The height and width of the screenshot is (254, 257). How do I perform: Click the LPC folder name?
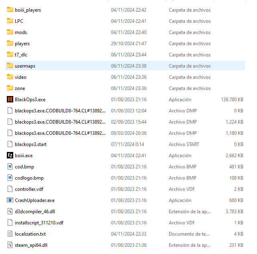point(19,21)
